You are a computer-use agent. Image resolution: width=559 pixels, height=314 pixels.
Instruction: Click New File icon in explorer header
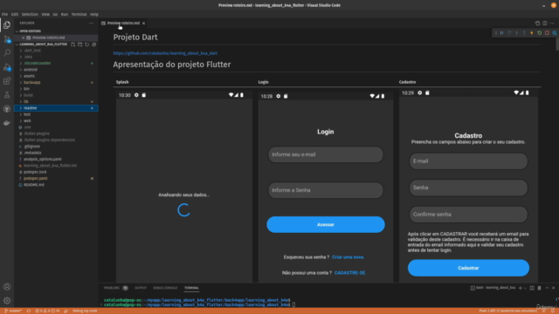point(72,44)
